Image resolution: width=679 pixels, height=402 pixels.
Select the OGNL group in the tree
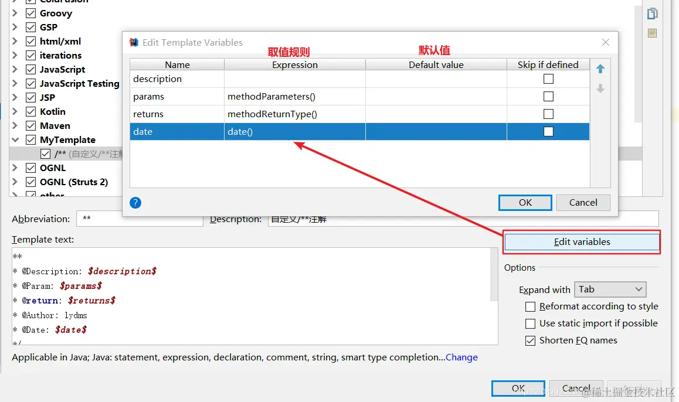(52, 168)
